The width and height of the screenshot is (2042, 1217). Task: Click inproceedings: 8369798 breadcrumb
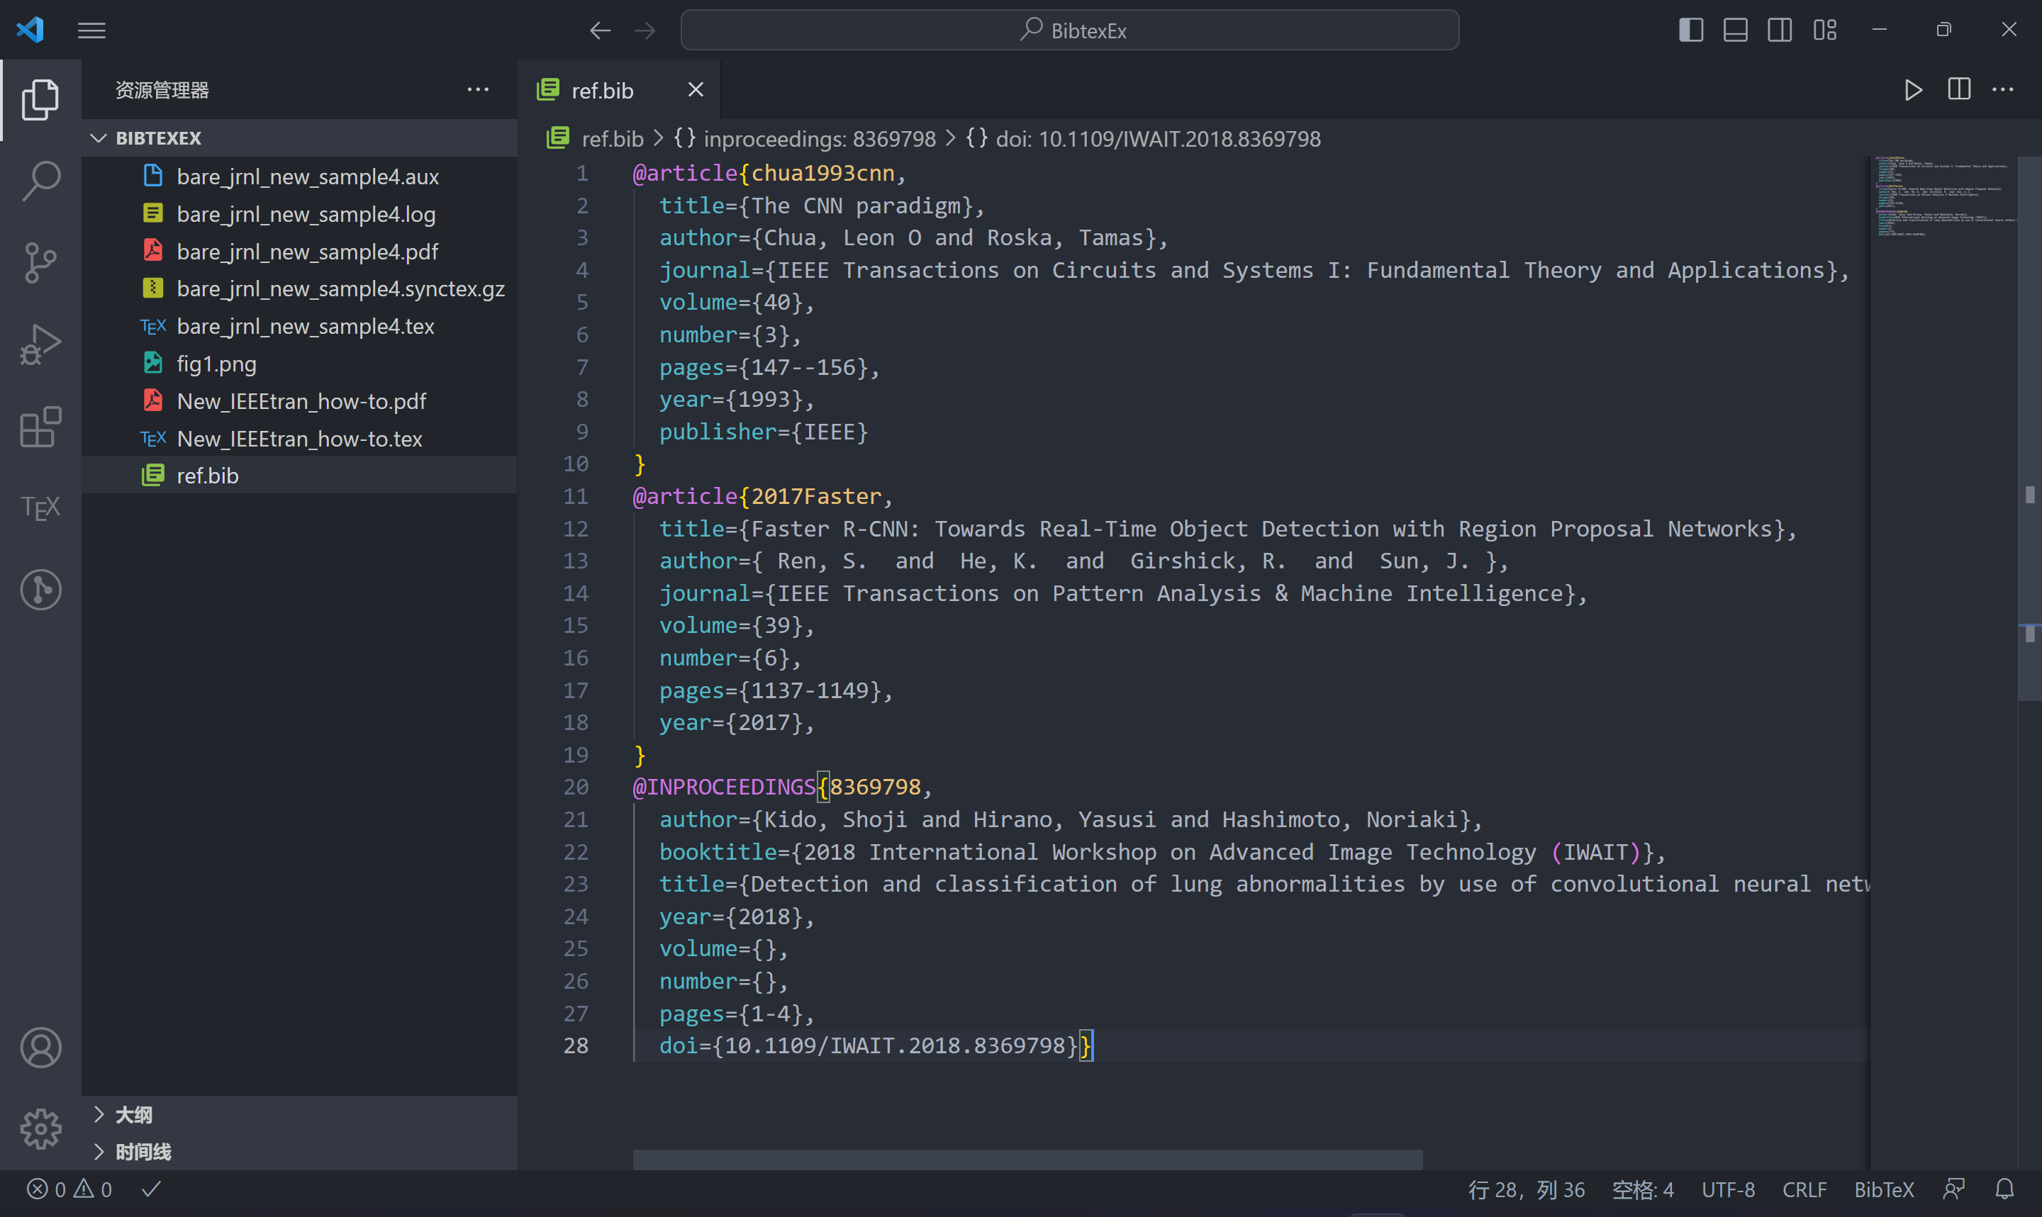pos(805,139)
